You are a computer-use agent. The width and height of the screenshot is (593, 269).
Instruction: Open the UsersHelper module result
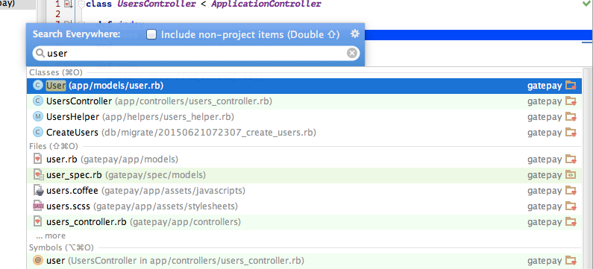coord(304,117)
